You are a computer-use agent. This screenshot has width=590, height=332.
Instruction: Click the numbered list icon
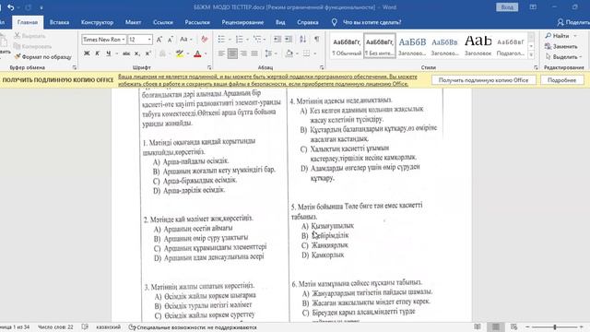(240, 39)
